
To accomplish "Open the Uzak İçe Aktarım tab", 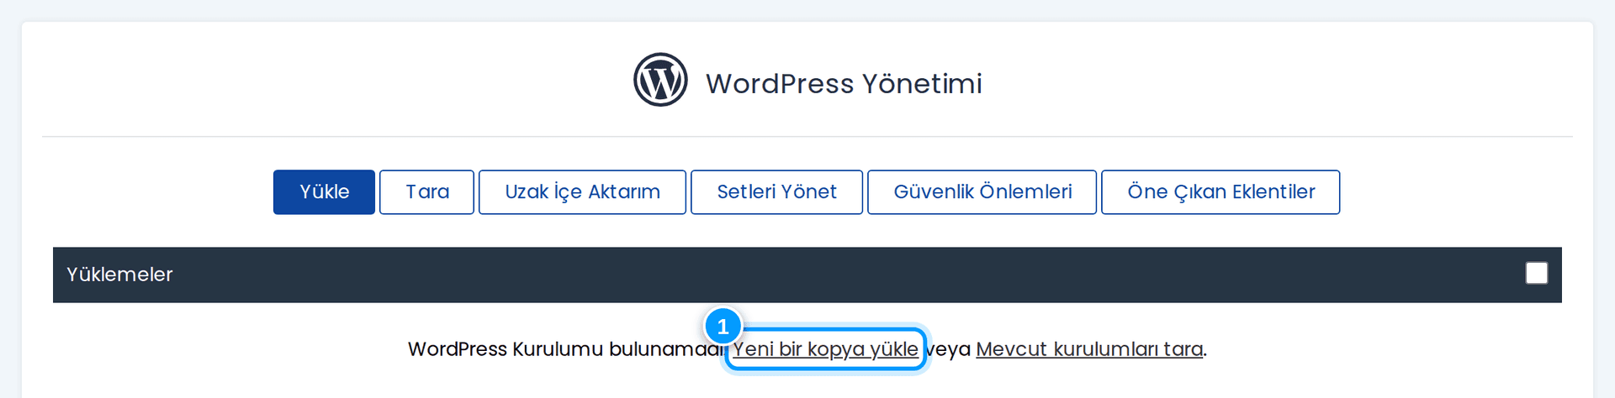I will (x=582, y=192).
